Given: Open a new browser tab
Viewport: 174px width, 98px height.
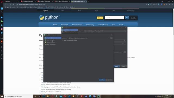Looking at the screenshot, I should (89, 1).
